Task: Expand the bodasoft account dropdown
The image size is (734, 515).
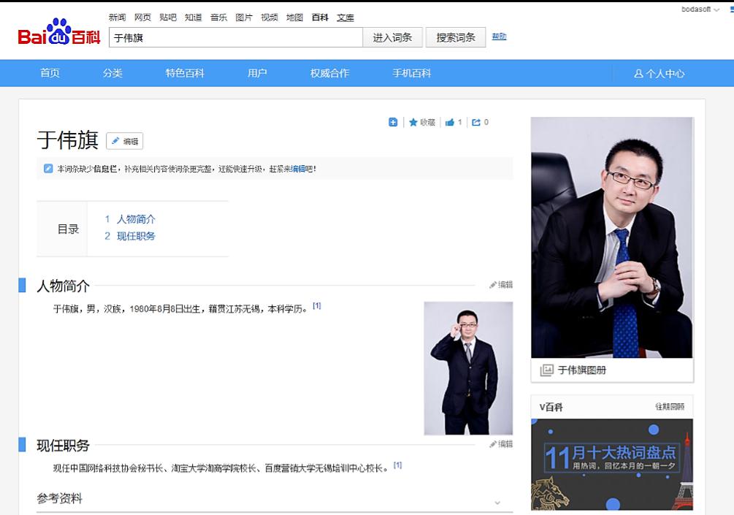Action: pos(700,9)
